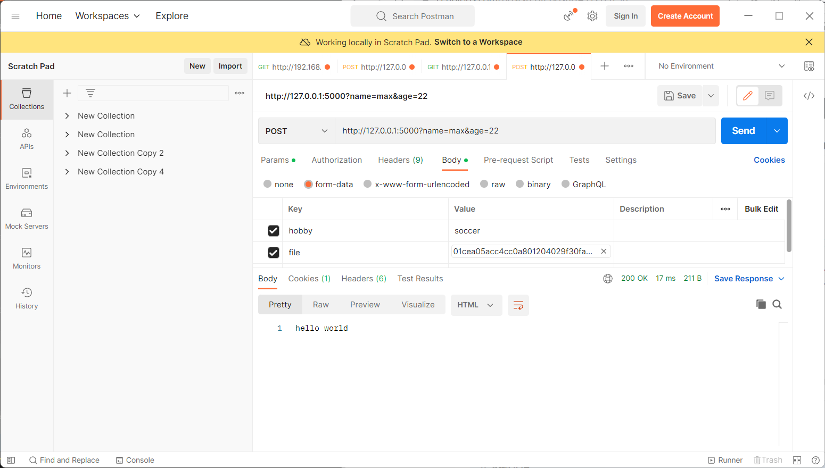Open Environments in the sidebar

pos(27,179)
